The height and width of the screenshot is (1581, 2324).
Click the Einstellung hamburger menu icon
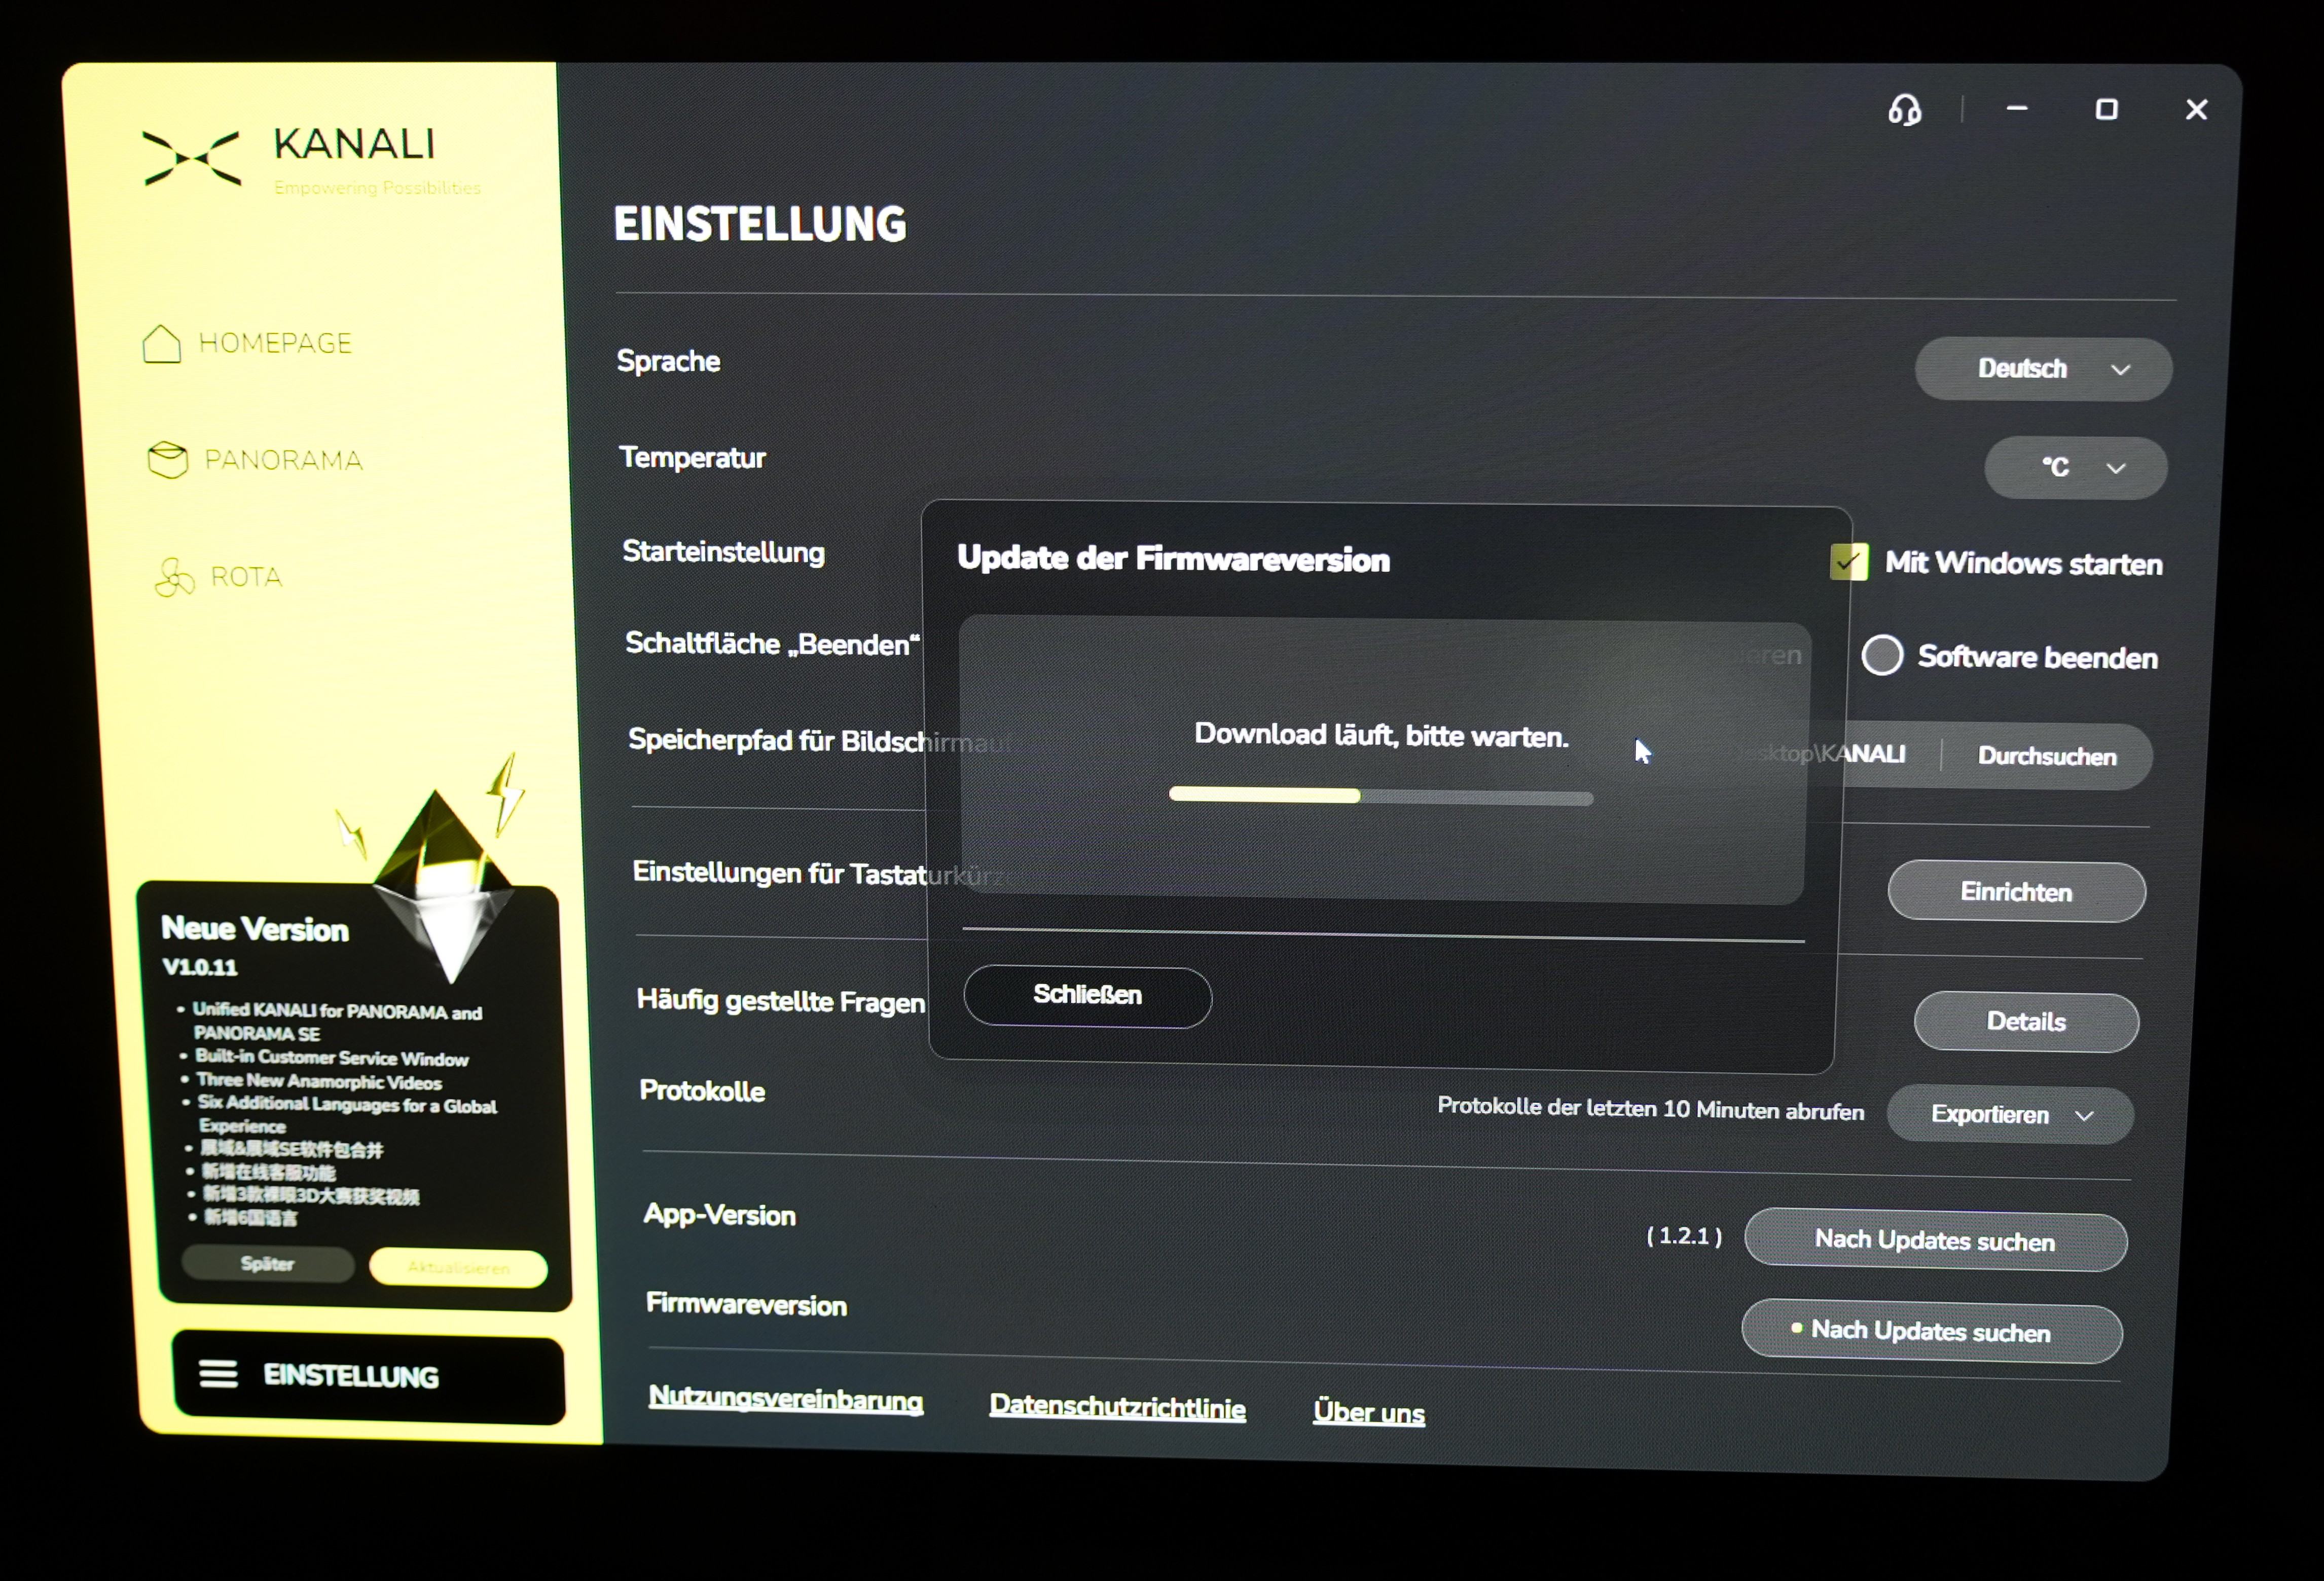pyautogui.click(x=218, y=1374)
